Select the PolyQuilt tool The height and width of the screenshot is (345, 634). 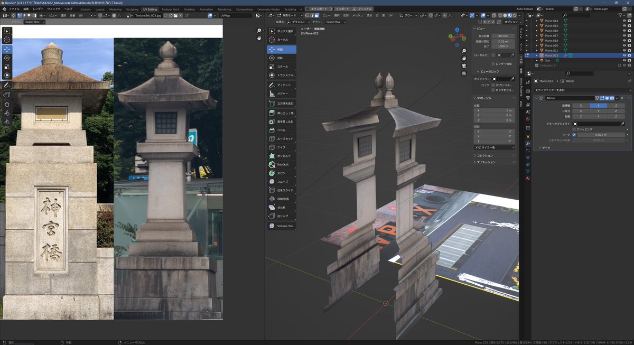coord(282,165)
